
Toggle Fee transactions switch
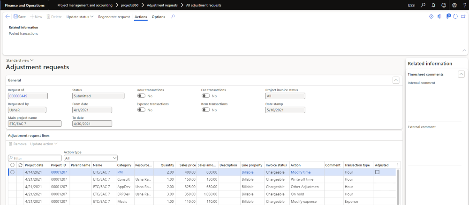[x=205, y=96]
